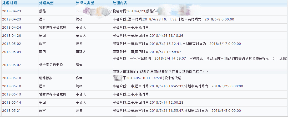Click 送审 in the 2018-04-23 row
This screenshot has width=288, height=117.
pos(42,19)
